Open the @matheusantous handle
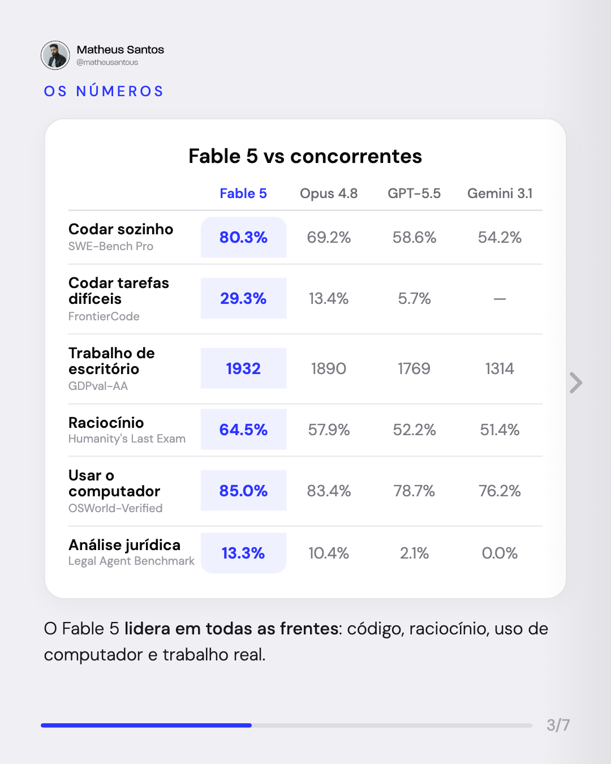This screenshot has height=764, width=611. pyautogui.click(x=107, y=62)
